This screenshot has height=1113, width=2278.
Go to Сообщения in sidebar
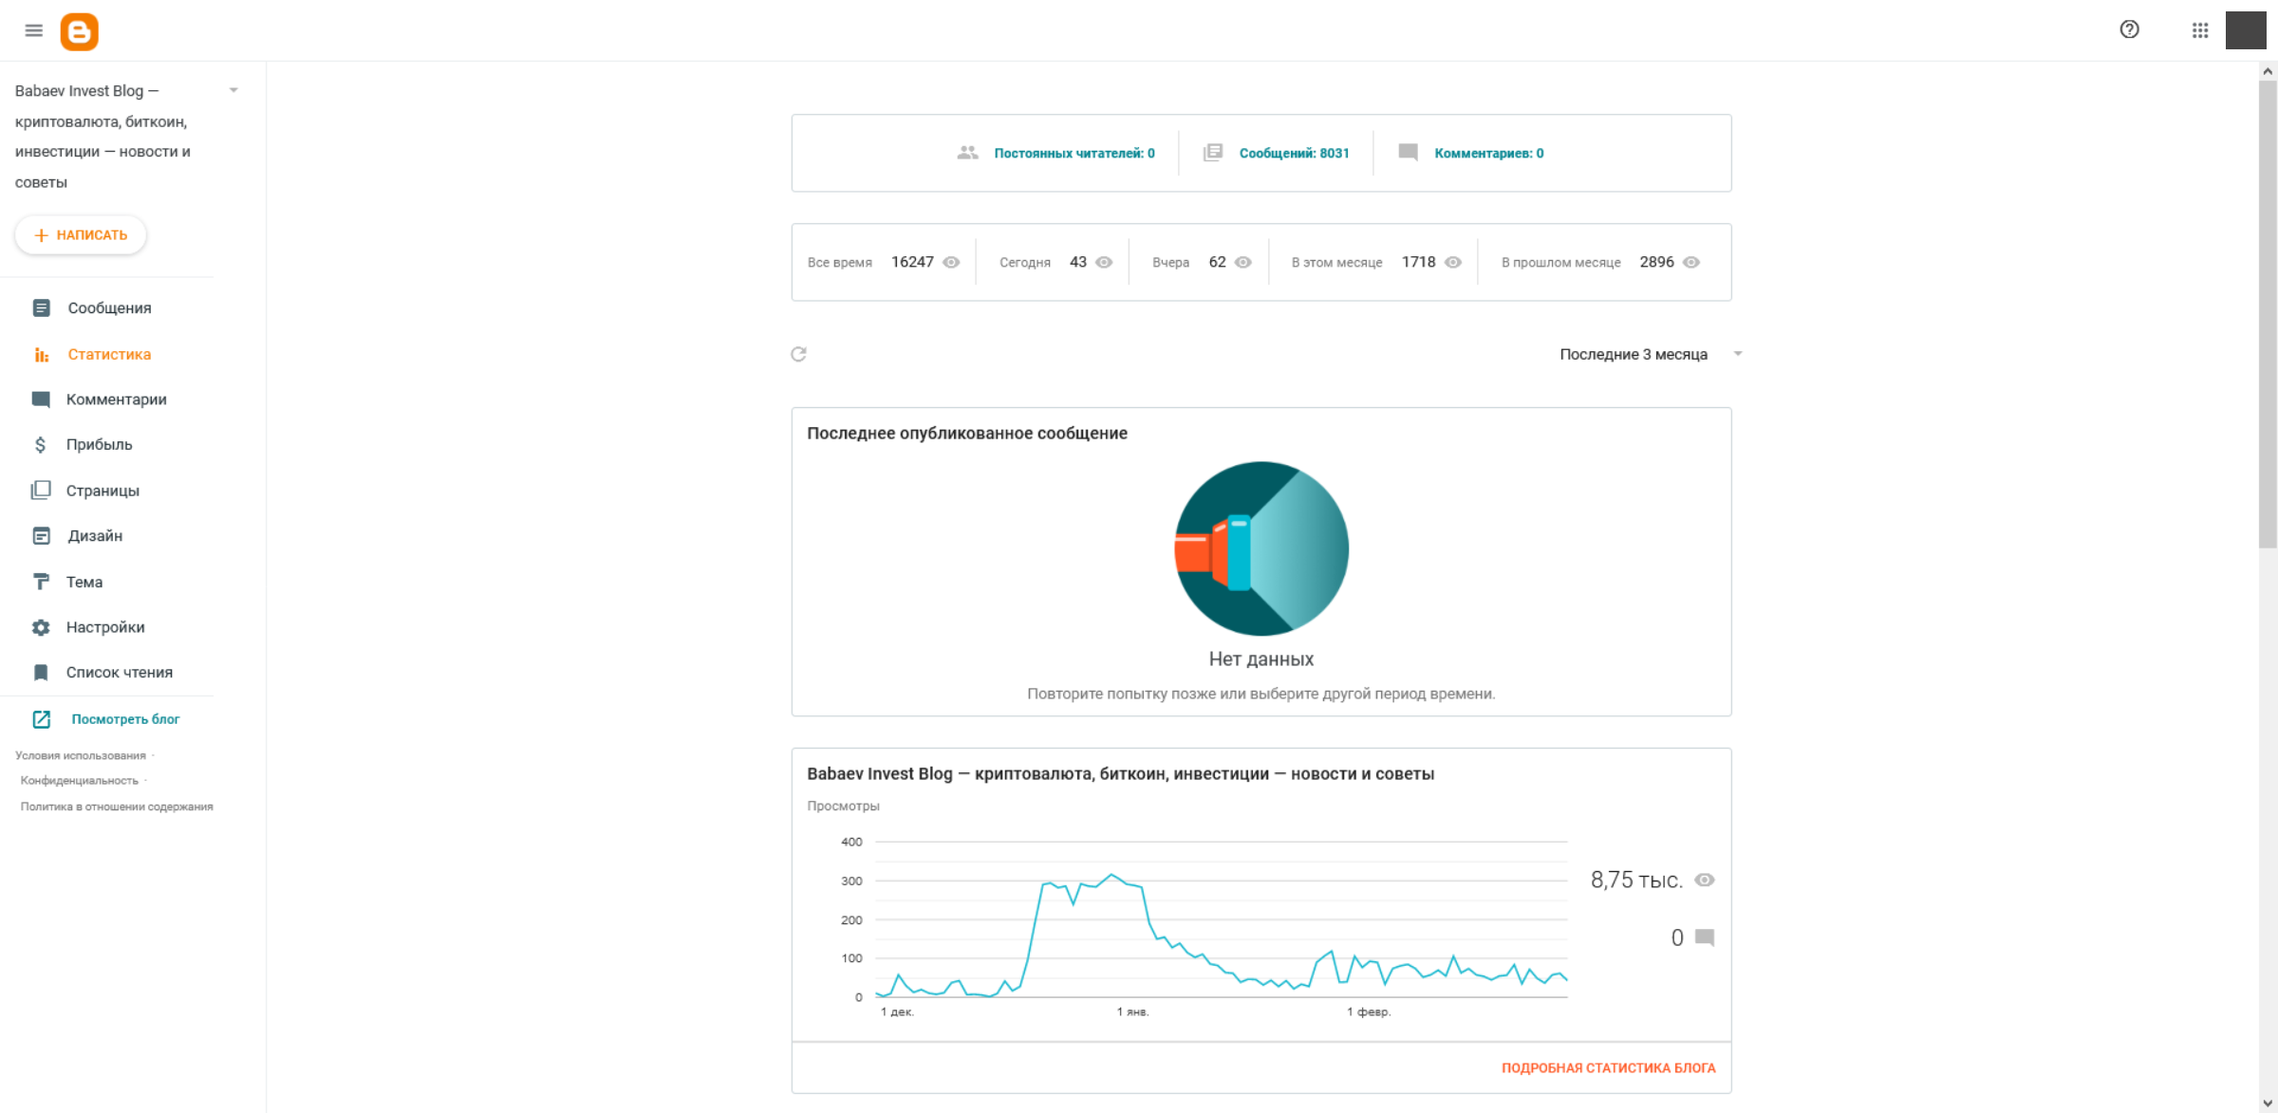coord(109,307)
